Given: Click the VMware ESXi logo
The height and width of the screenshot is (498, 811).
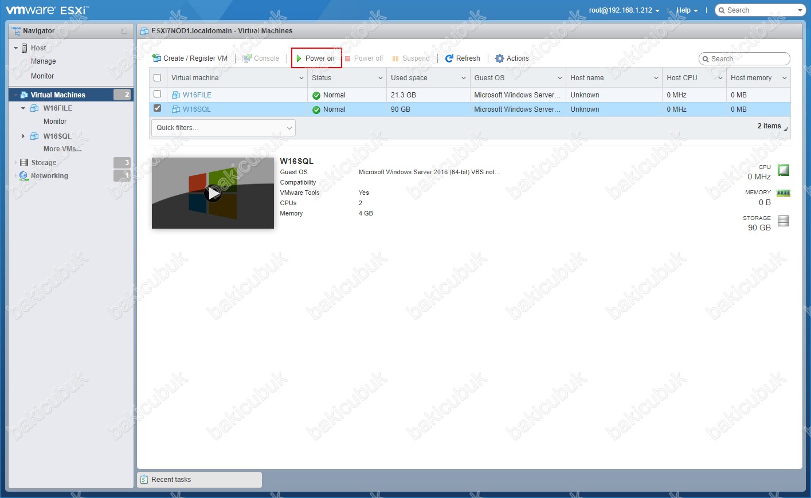Looking at the screenshot, I should tap(47, 10).
